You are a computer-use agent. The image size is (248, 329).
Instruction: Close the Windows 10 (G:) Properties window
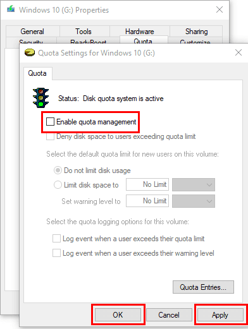tap(220, 9)
